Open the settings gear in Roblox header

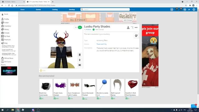(x=194, y=10)
